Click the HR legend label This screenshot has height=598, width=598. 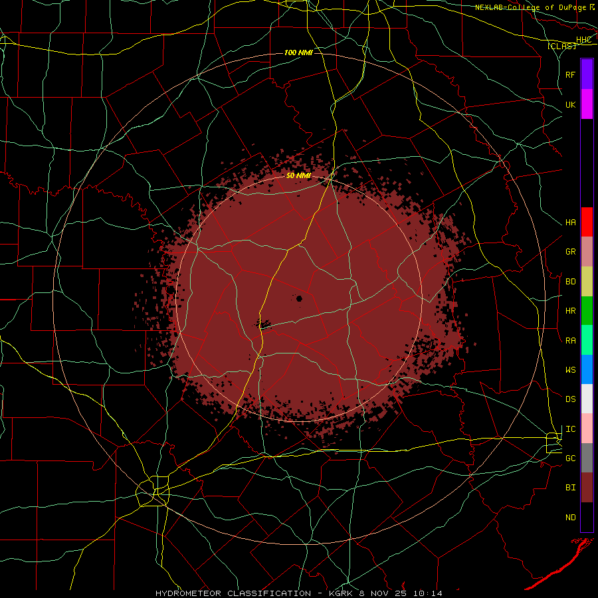pyautogui.click(x=570, y=311)
